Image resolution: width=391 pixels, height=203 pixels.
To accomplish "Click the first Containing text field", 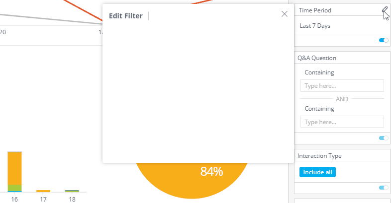I will tap(342, 85).
